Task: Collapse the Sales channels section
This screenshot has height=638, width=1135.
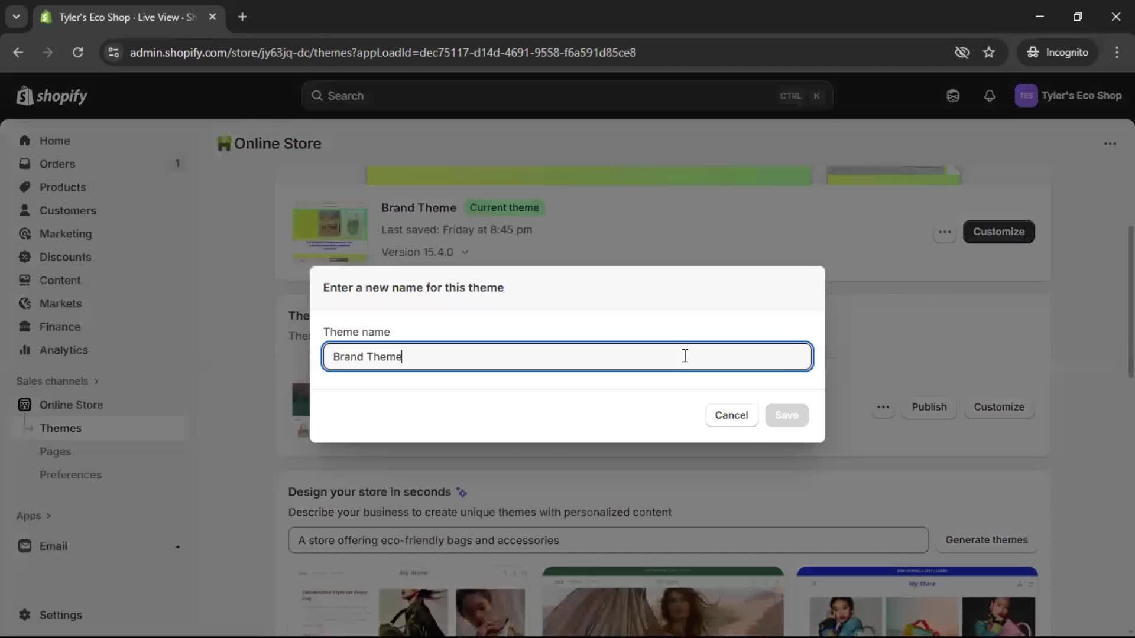Action: [57, 381]
